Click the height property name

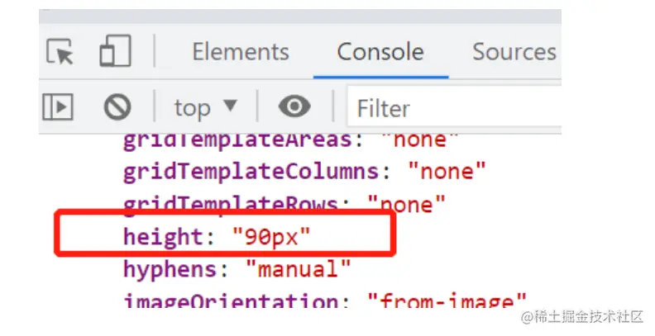click(x=163, y=237)
